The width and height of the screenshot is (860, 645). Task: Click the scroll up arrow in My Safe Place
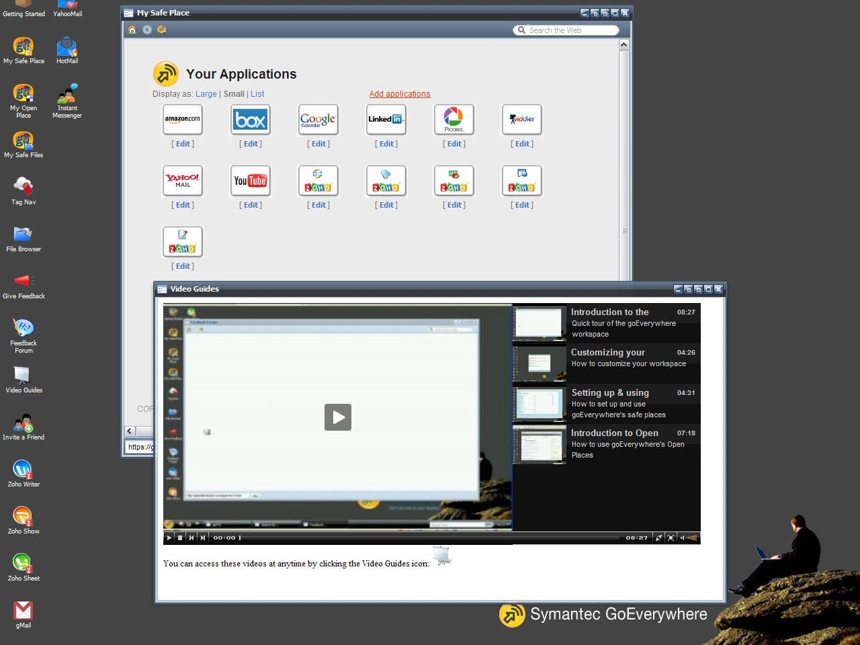[x=623, y=45]
